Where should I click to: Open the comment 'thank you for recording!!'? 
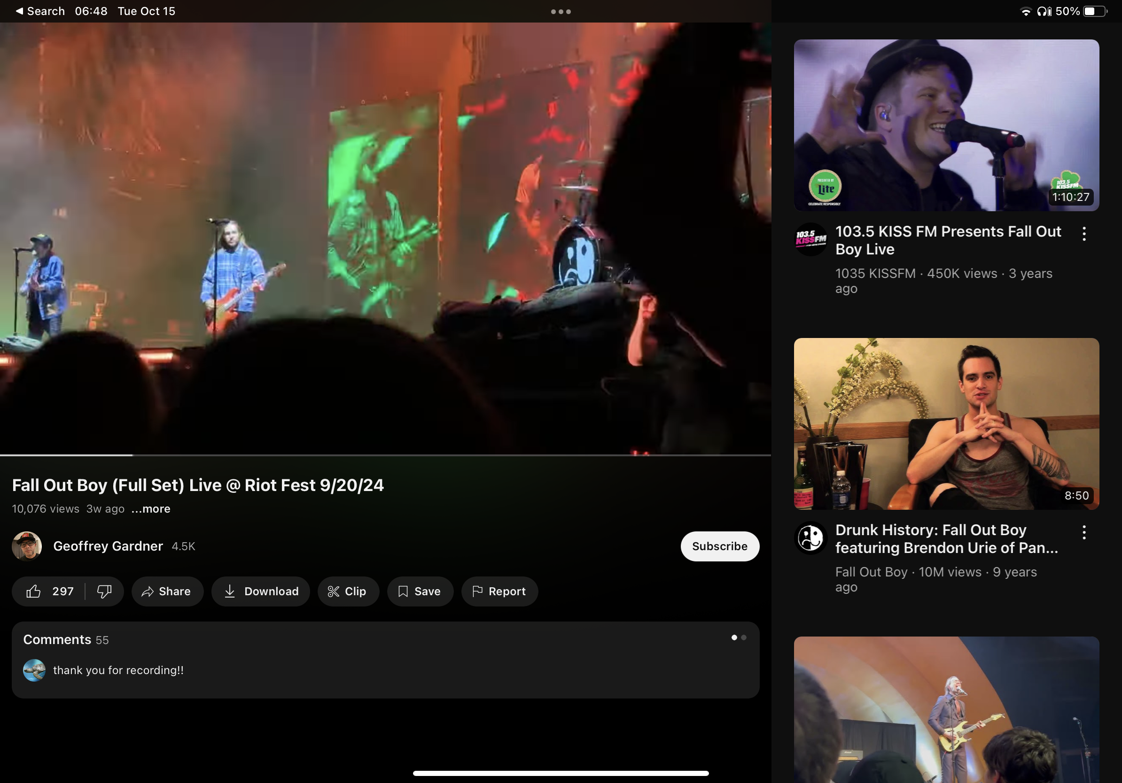[x=118, y=670]
